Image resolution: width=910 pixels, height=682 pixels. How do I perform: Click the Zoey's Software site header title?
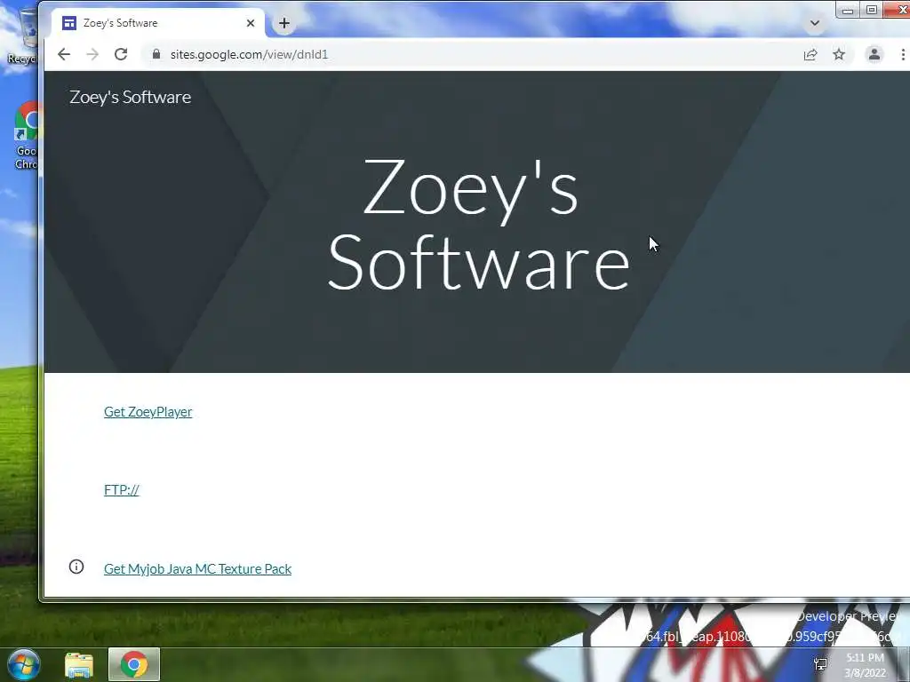coord(130,97)
